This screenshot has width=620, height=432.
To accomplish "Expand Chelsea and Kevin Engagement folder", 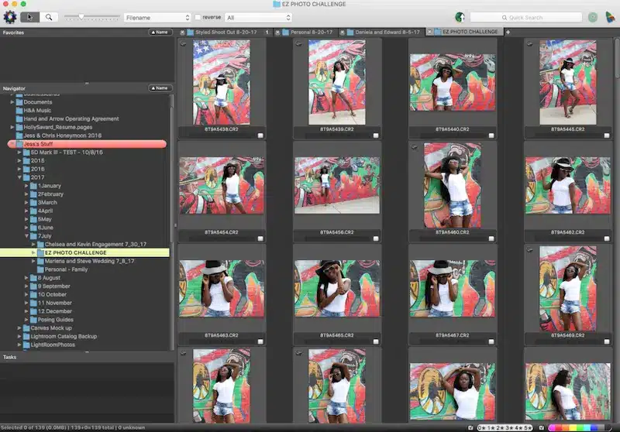I will [x=33, y=244].
